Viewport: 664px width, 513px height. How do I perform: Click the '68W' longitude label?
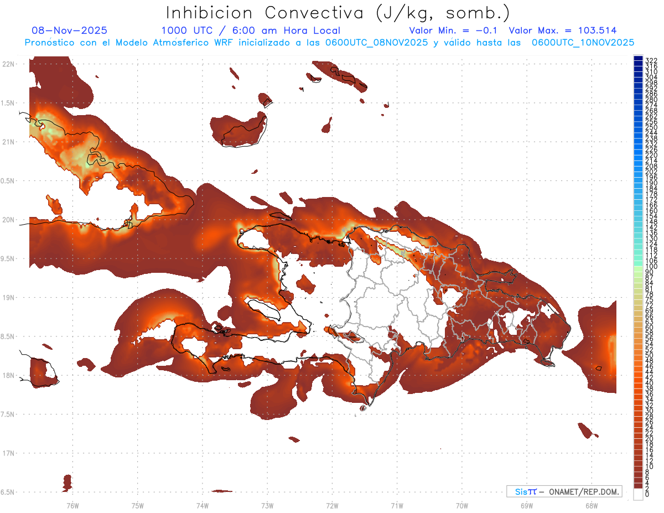592,505
